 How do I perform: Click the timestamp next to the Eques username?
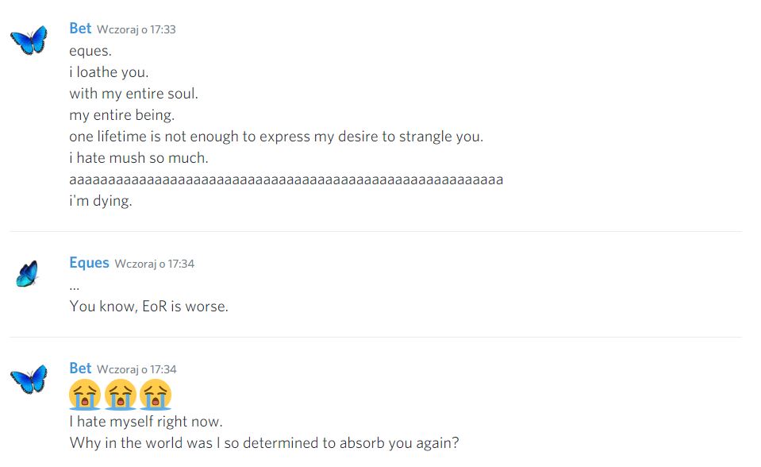[x=154, y=264]
